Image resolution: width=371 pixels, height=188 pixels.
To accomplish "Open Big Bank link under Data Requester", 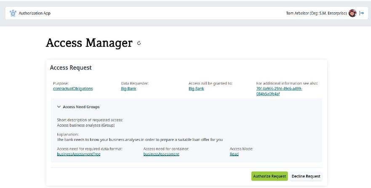I will click(x=128, y=89).
